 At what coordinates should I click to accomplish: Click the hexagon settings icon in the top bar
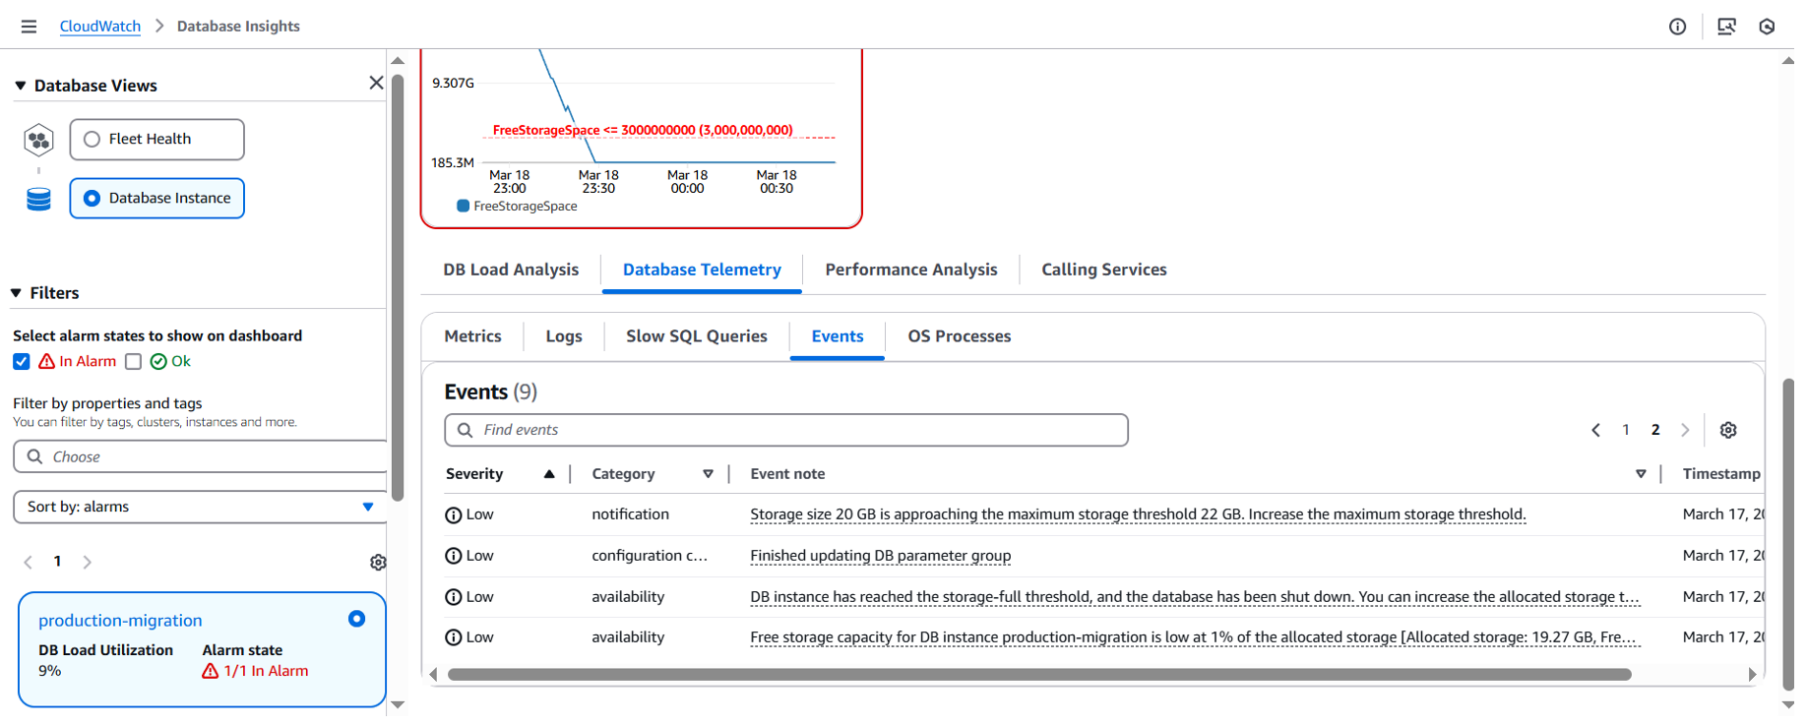(x=1767, y=27)
